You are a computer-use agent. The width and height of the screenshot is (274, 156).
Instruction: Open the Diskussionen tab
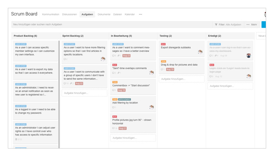69,14
